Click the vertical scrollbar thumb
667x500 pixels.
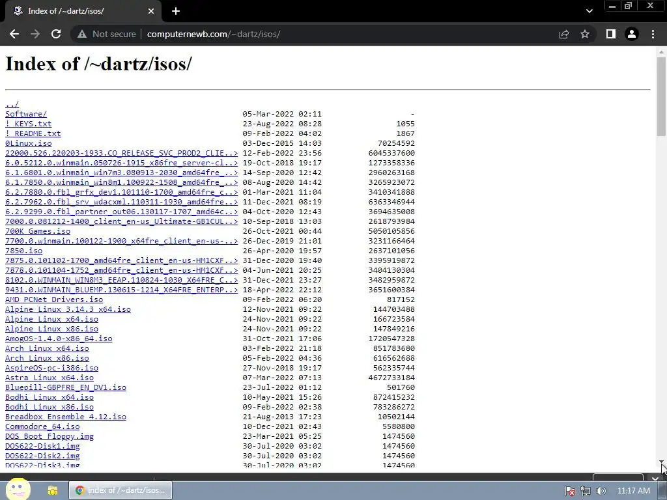click(x=661, y=96)
